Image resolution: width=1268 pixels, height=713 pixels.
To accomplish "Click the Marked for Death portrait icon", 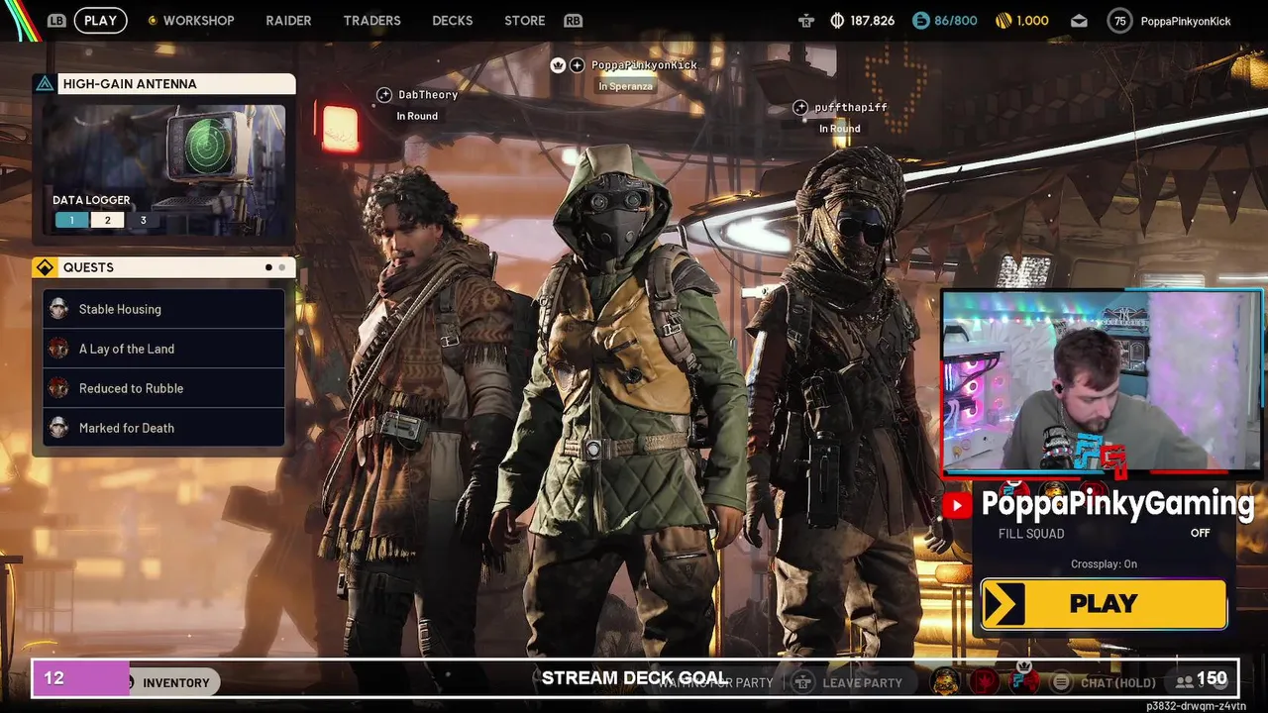I will [x=59, y=428].
